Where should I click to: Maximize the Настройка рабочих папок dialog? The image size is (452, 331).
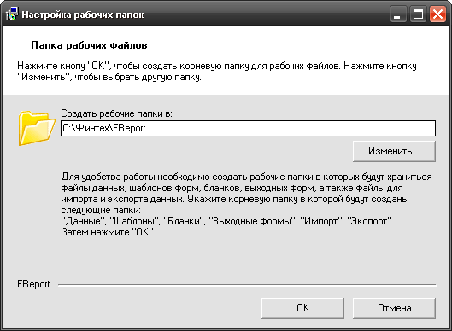[418, 15]
